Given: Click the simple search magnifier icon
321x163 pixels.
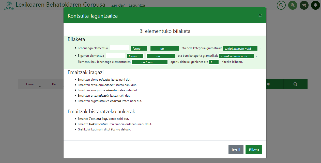Looking at the screenshot, I should [281, 5].
